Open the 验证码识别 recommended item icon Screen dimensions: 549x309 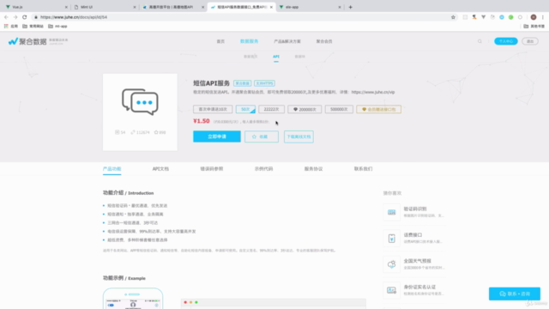391,212
